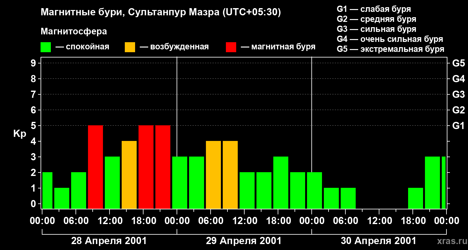Click the G2 label on the right axis
This screenshot has width=468, height=250.
click(x=458, y=110)
